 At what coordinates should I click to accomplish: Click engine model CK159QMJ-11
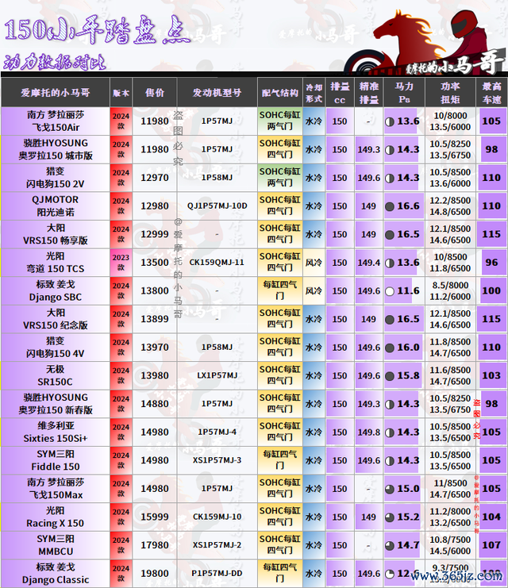pos(217,263)
